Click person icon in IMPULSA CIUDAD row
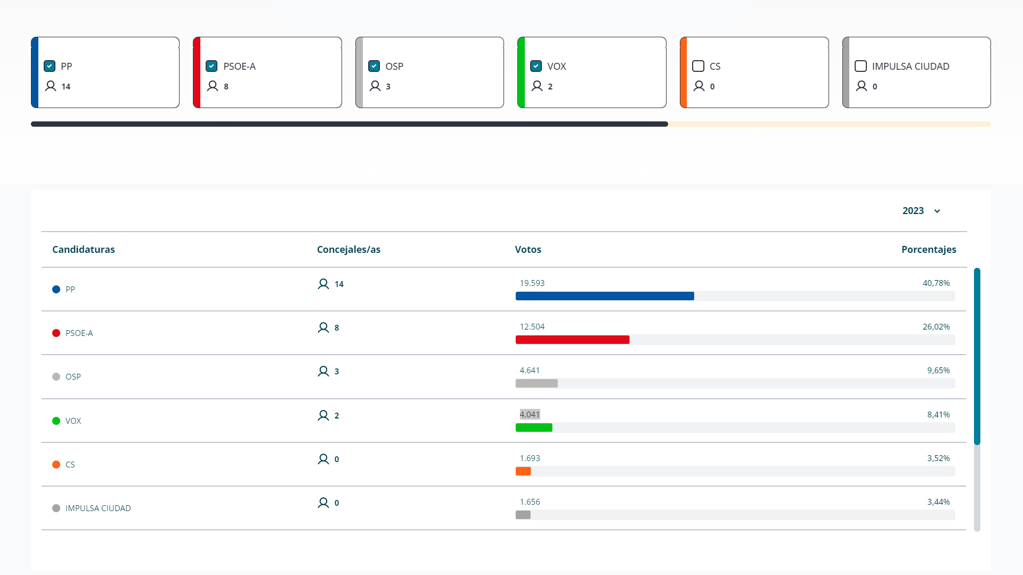Screen dimensions: 1023x575 [x=323, y=503]
